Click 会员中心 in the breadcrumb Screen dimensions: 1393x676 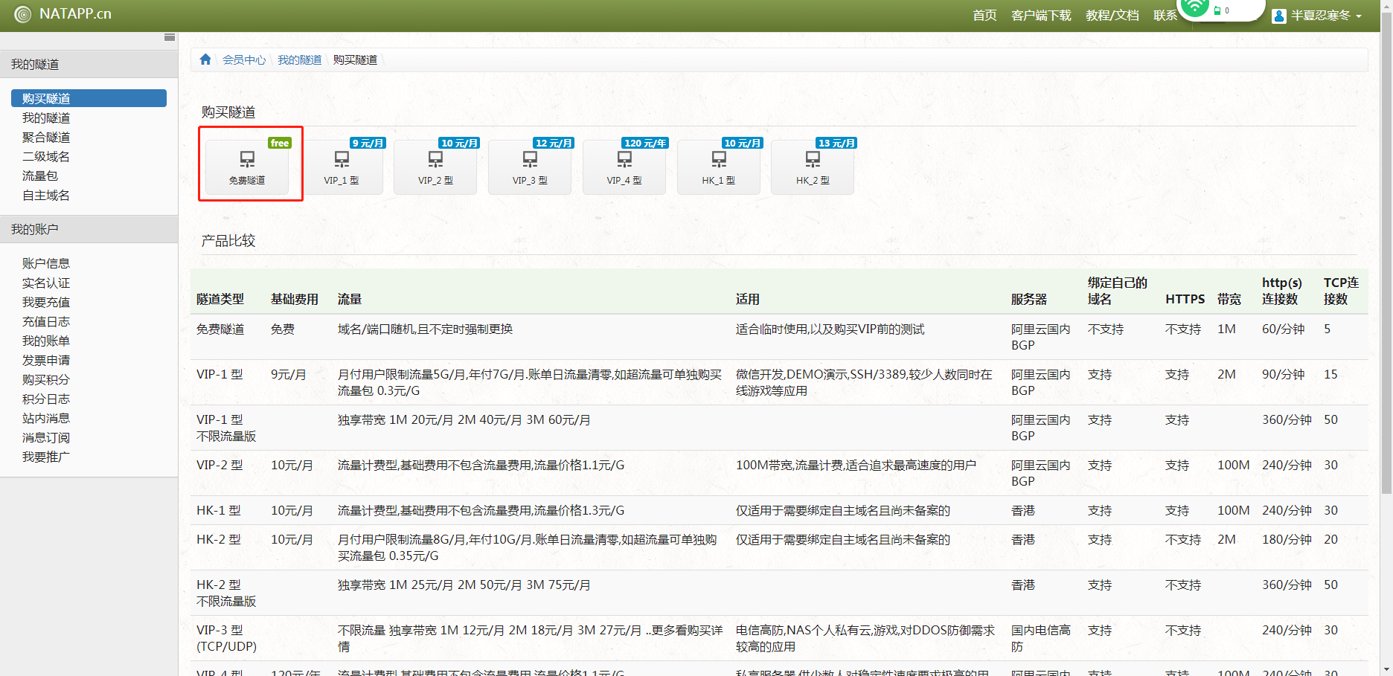(244, 59)
